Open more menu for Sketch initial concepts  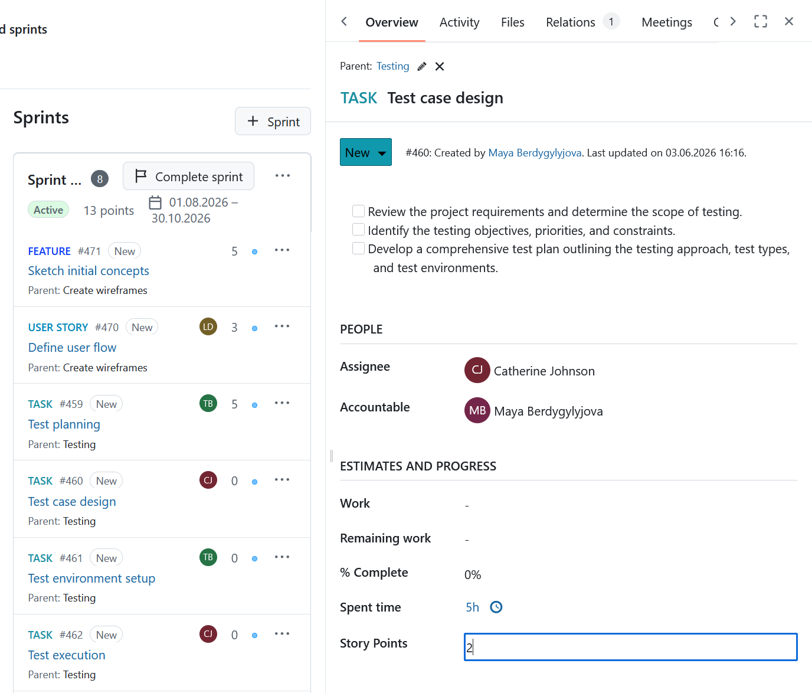[x=282, y=250]
